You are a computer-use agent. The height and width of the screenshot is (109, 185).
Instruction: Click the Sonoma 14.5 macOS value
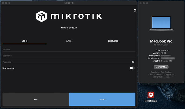tap(167, 61)
